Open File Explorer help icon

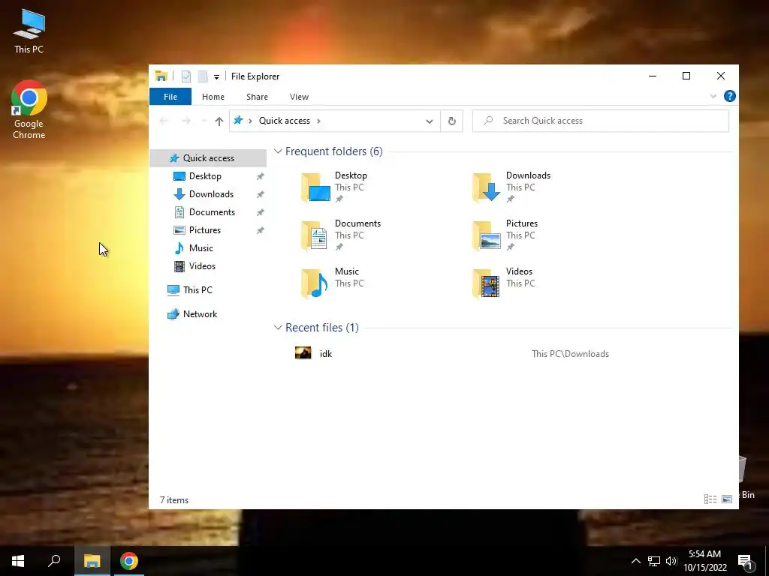pyautogui.click(x=730, y=96)
